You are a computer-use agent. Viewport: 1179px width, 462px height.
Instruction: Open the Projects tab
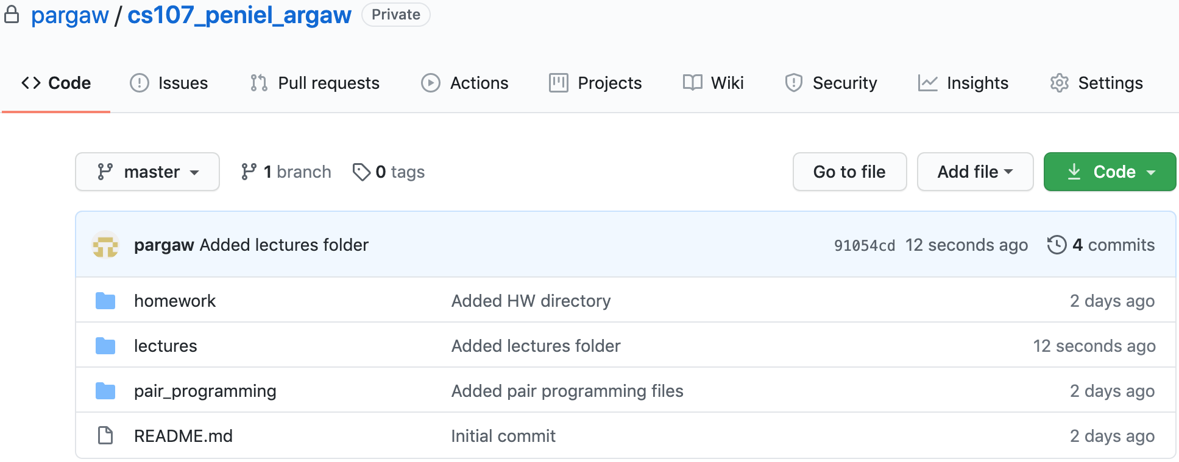pyautogui.click(x=595, y=83)
